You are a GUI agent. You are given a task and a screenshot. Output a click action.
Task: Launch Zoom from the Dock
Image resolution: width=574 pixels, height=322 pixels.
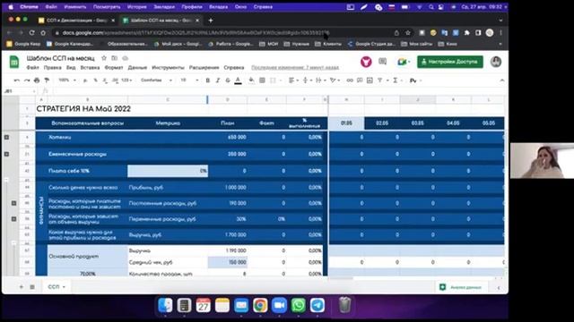click(x=279, y=305)
